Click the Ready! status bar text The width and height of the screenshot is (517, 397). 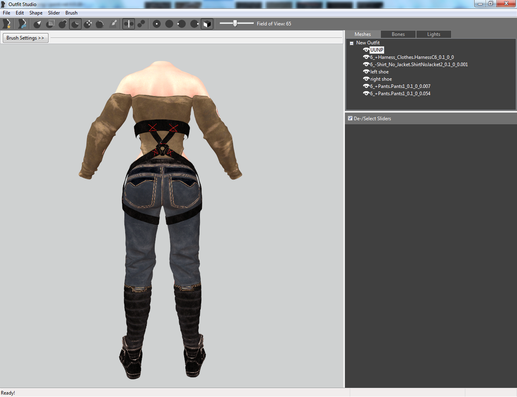pyautogui.click(x=8, y=393)
